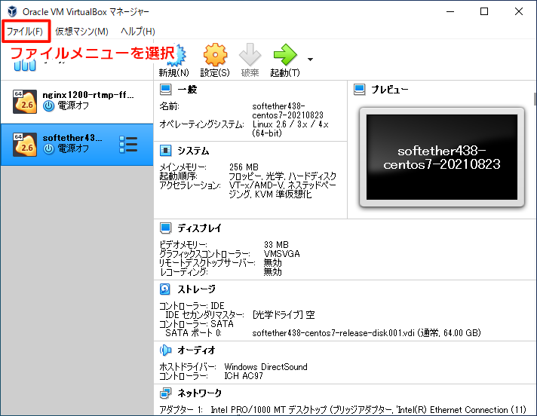Select the softether43... virtual machine entry
Viewport: 537px width, 416px height.
tap(77, 145)
